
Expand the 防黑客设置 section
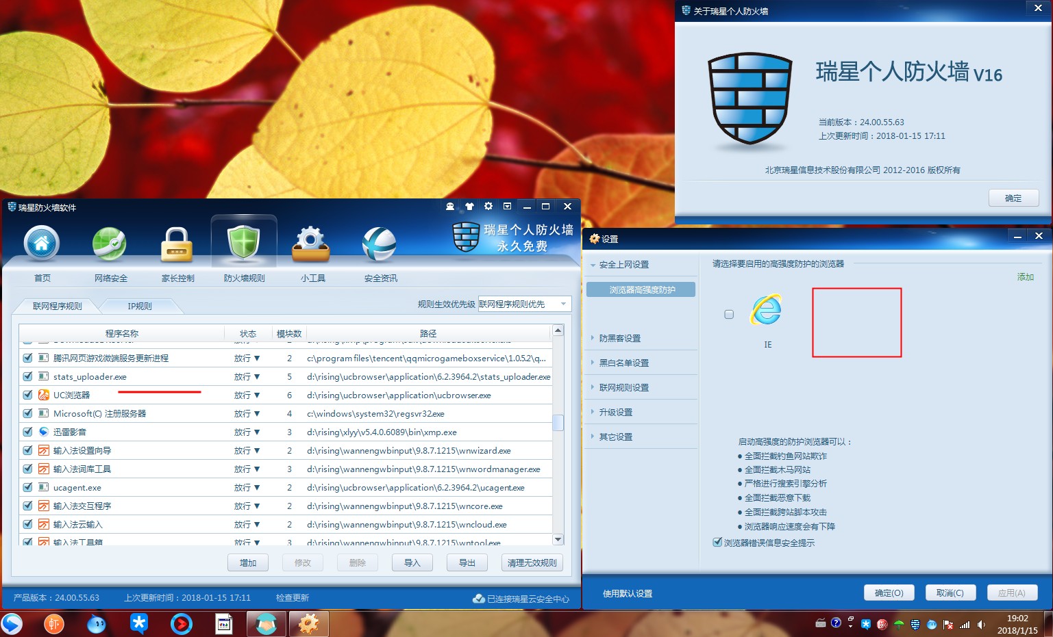coord(619,338)
